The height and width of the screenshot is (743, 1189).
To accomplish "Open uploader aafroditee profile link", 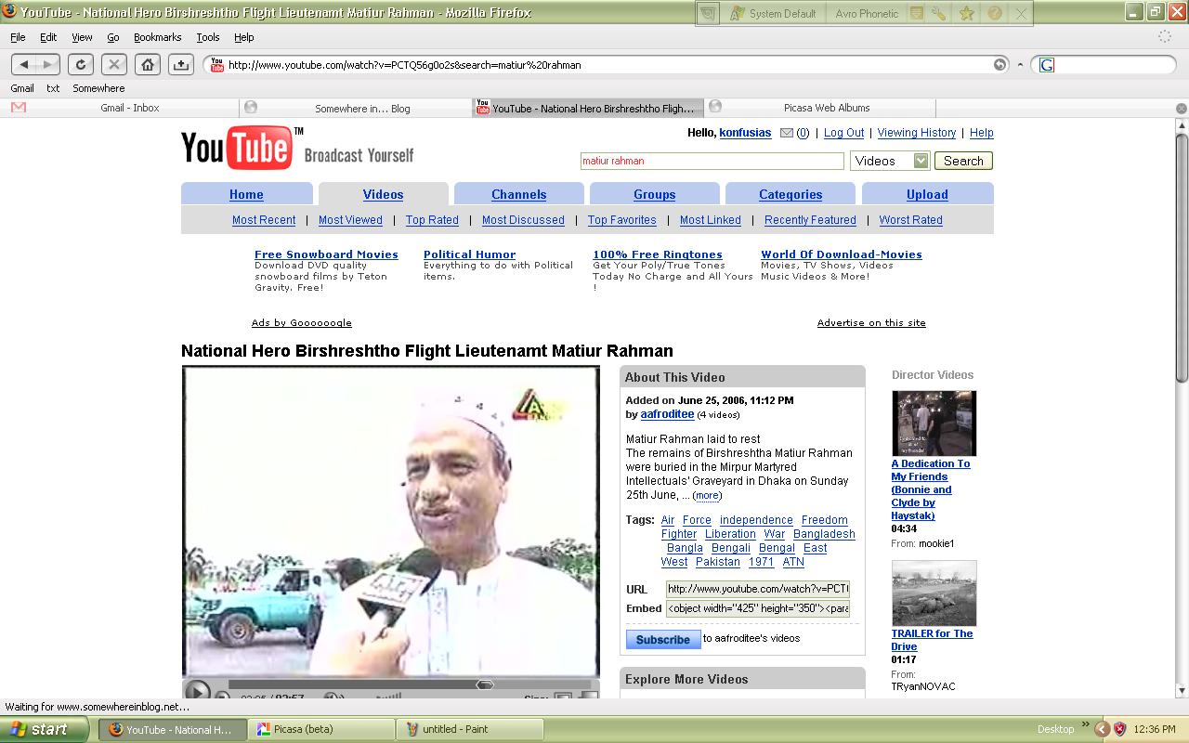I will [x=667, y=414].
